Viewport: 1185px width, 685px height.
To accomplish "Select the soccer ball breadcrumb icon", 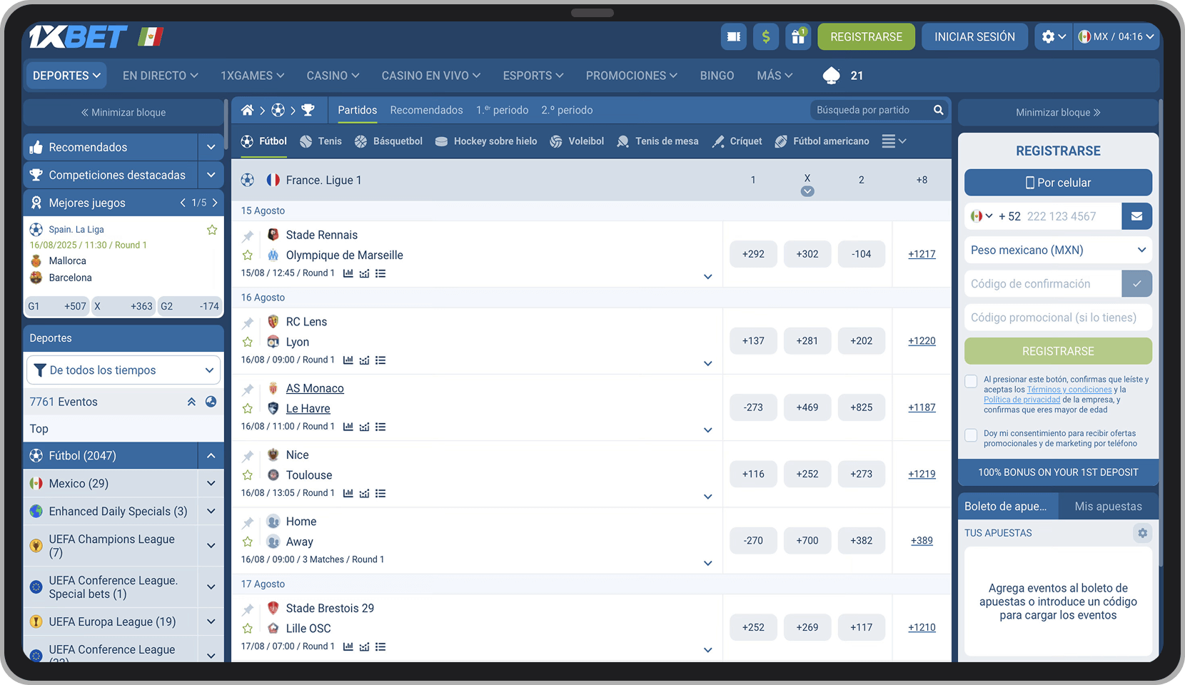I will (x=278, y=110).
